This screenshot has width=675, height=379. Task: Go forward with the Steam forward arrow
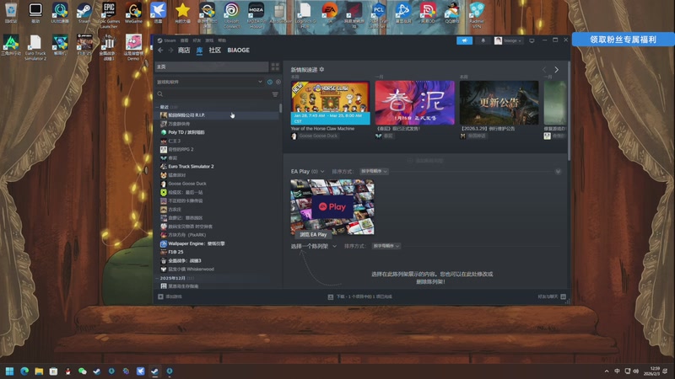click(x=170, y=51)
